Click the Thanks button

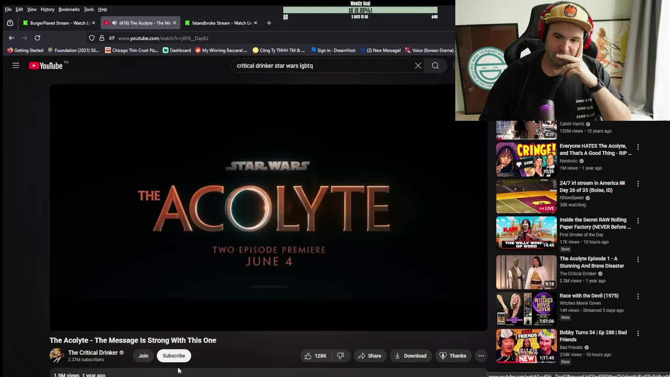[453, 356]
